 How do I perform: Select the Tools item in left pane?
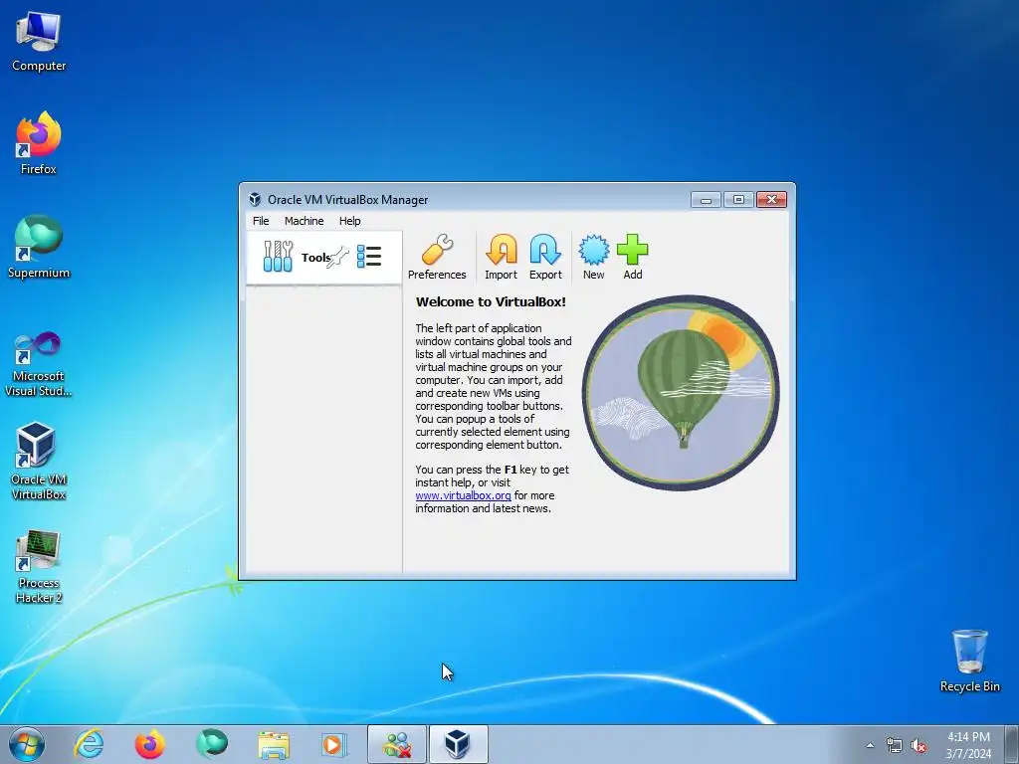click(x=323, y=258)
